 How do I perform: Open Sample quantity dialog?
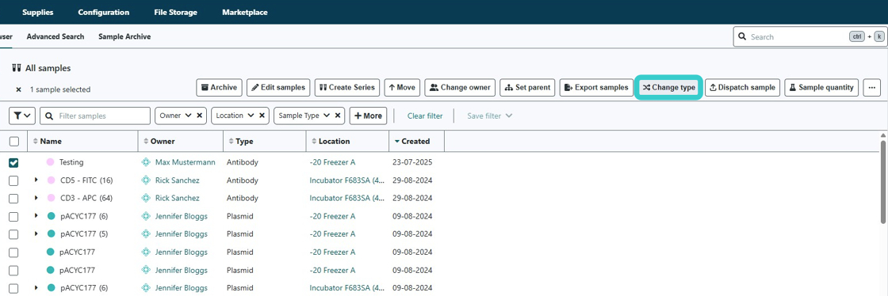point(821,88)
